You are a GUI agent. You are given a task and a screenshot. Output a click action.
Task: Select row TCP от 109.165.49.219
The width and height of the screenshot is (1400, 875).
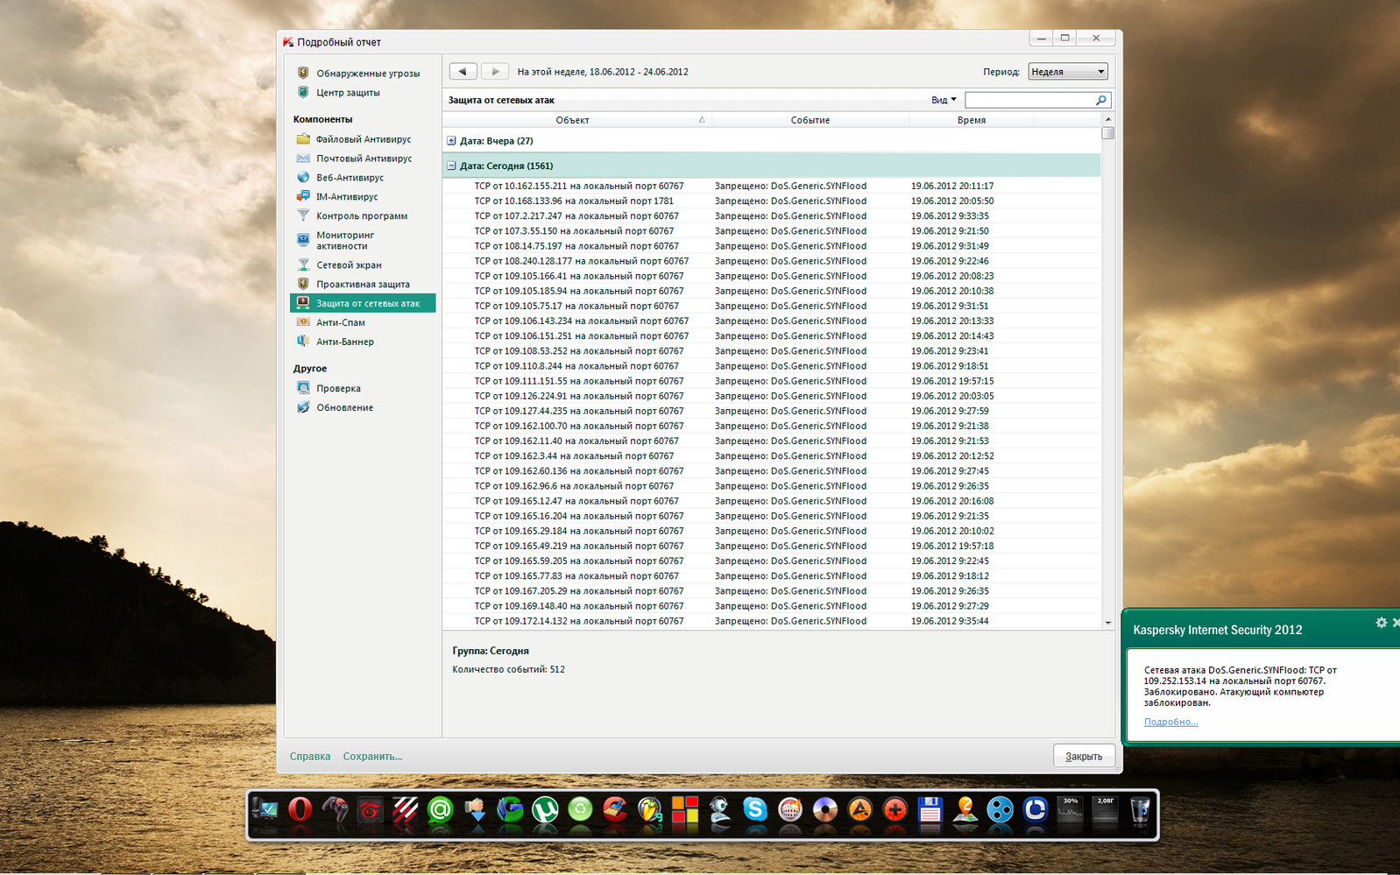[x=772, y=547]
